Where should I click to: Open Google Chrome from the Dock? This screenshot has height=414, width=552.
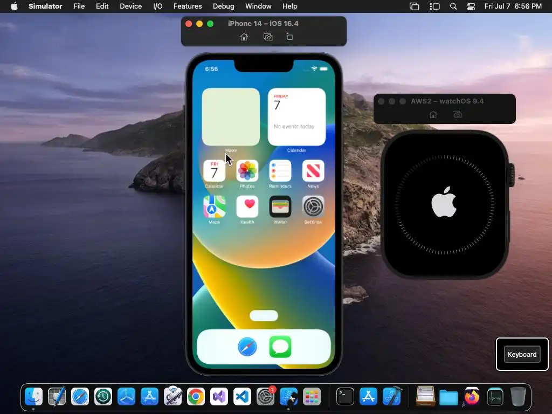(x=196, y=397)
